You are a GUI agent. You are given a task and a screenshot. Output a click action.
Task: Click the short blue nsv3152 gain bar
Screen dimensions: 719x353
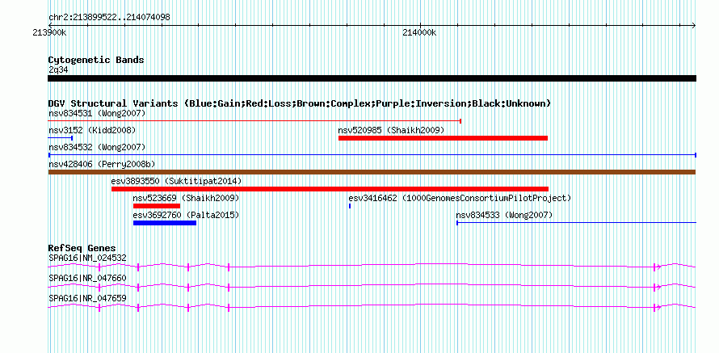tap(61, 138)
